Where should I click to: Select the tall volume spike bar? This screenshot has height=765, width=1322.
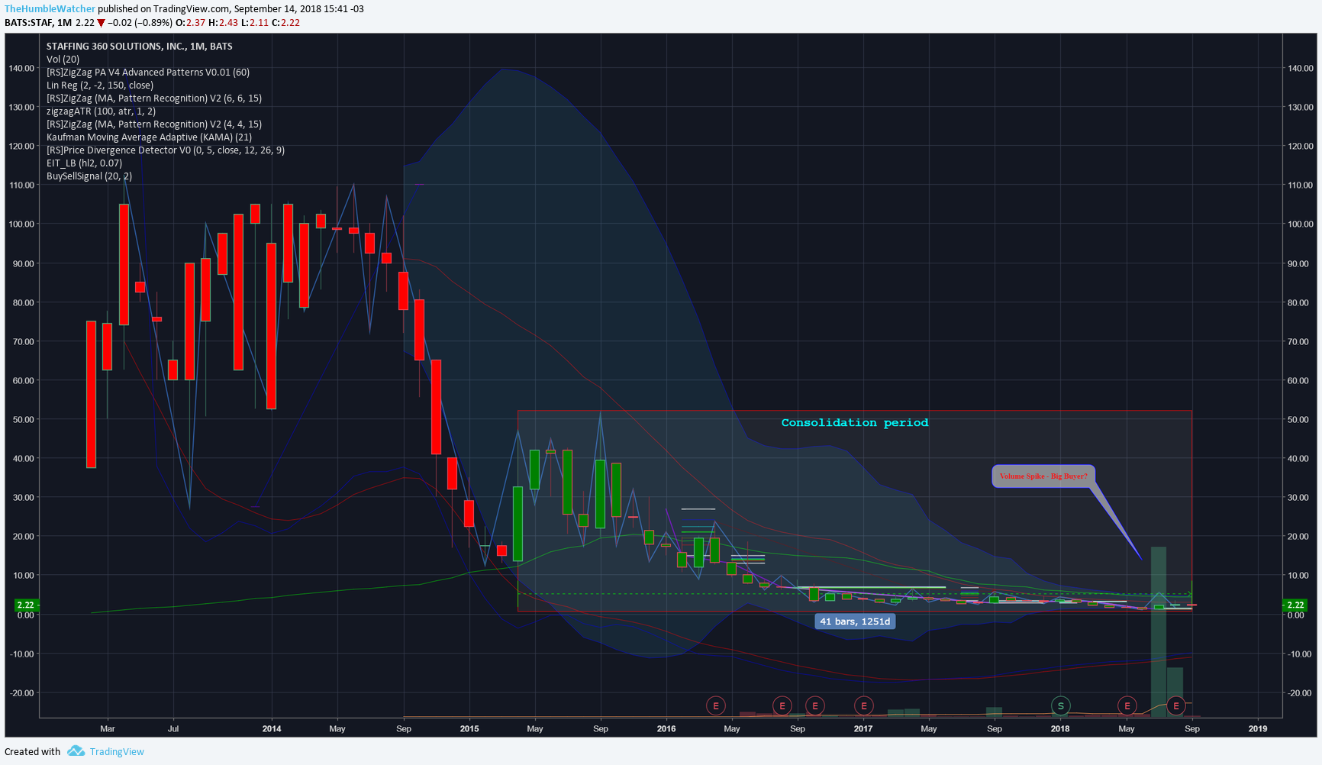click(x=1158, y=631)
